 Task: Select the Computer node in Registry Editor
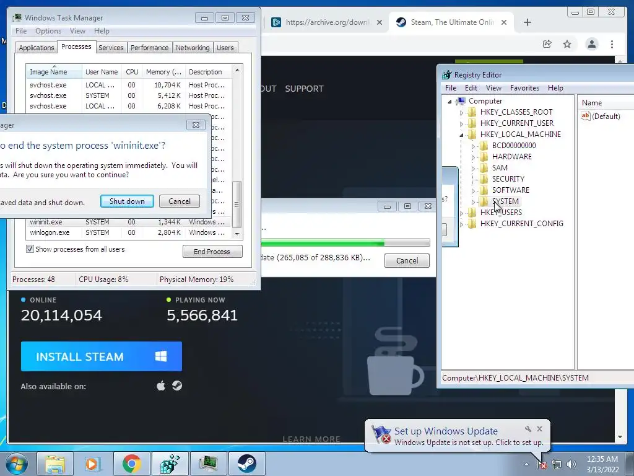[x=485, y=101]
